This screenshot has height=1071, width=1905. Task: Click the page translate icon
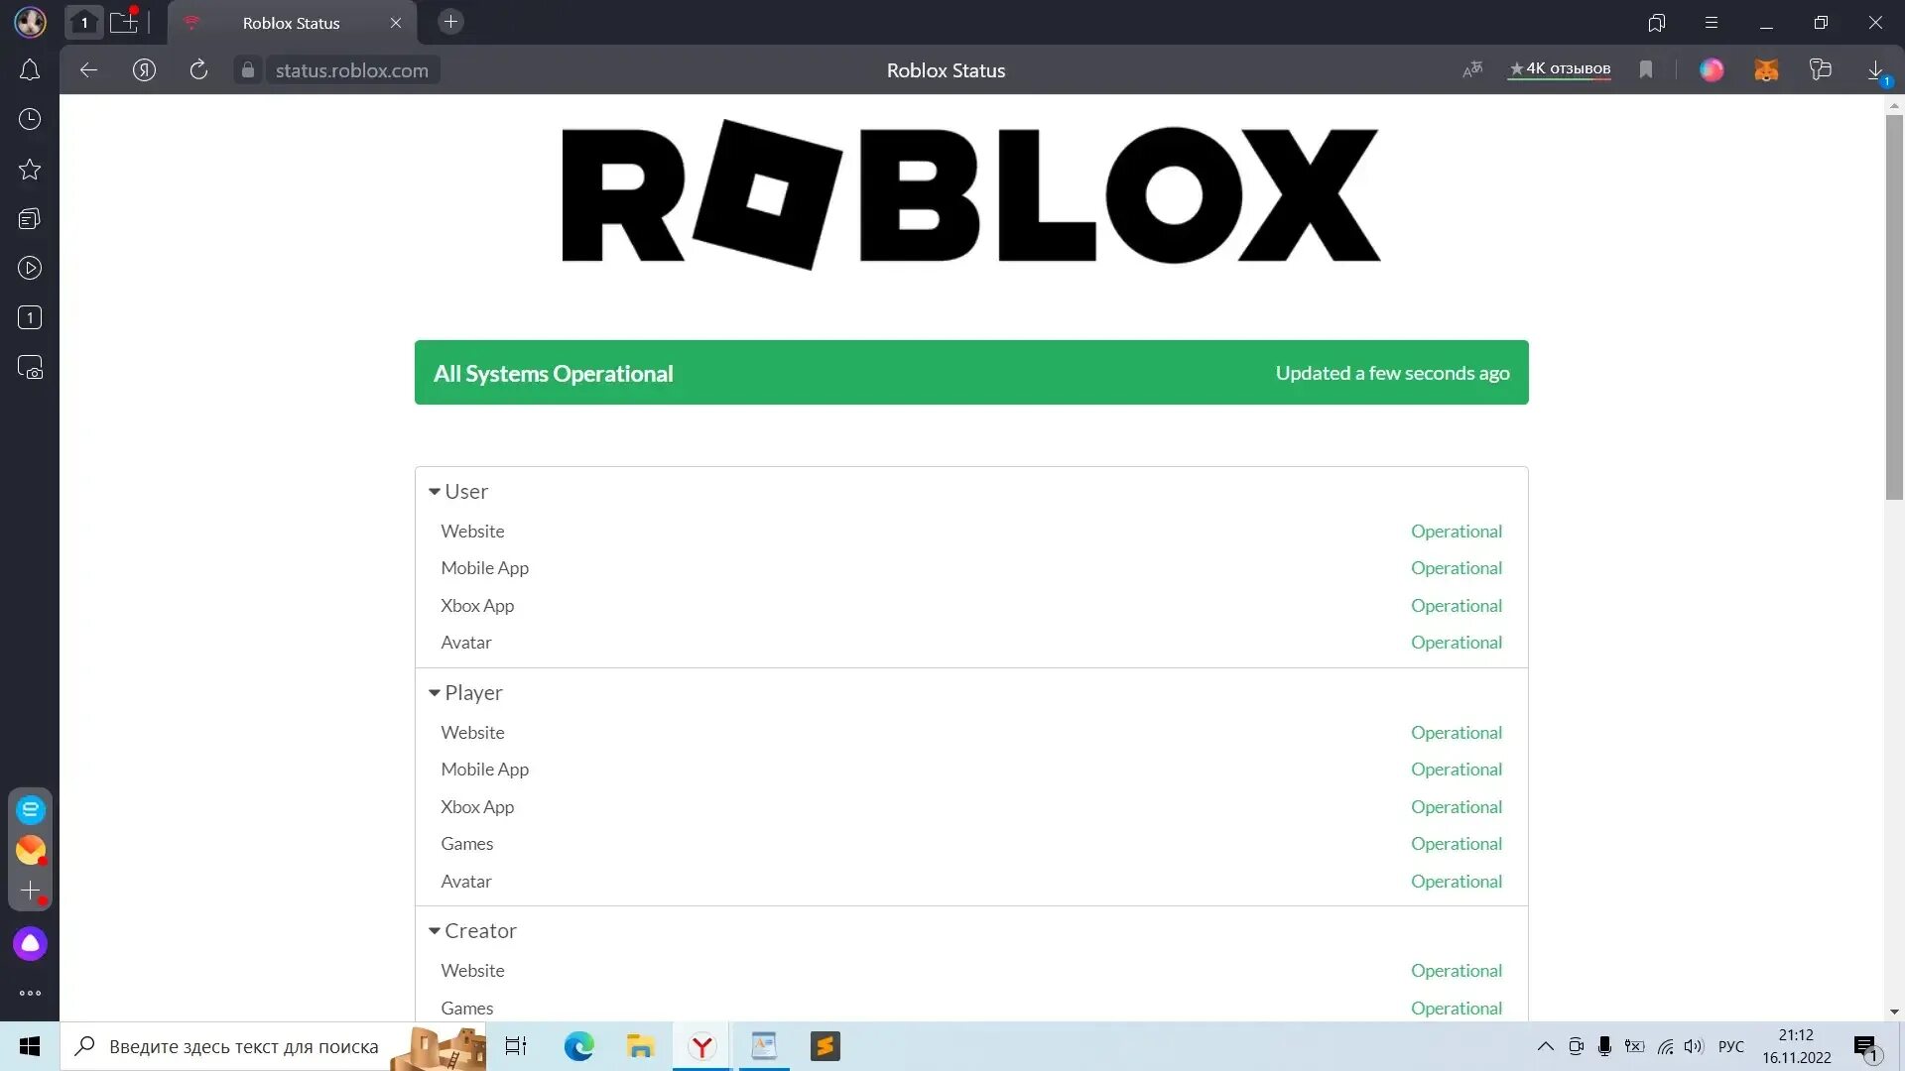point(1472,69)
